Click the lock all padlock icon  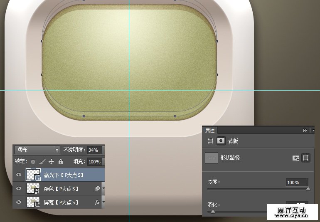click(x=61, y=162)
